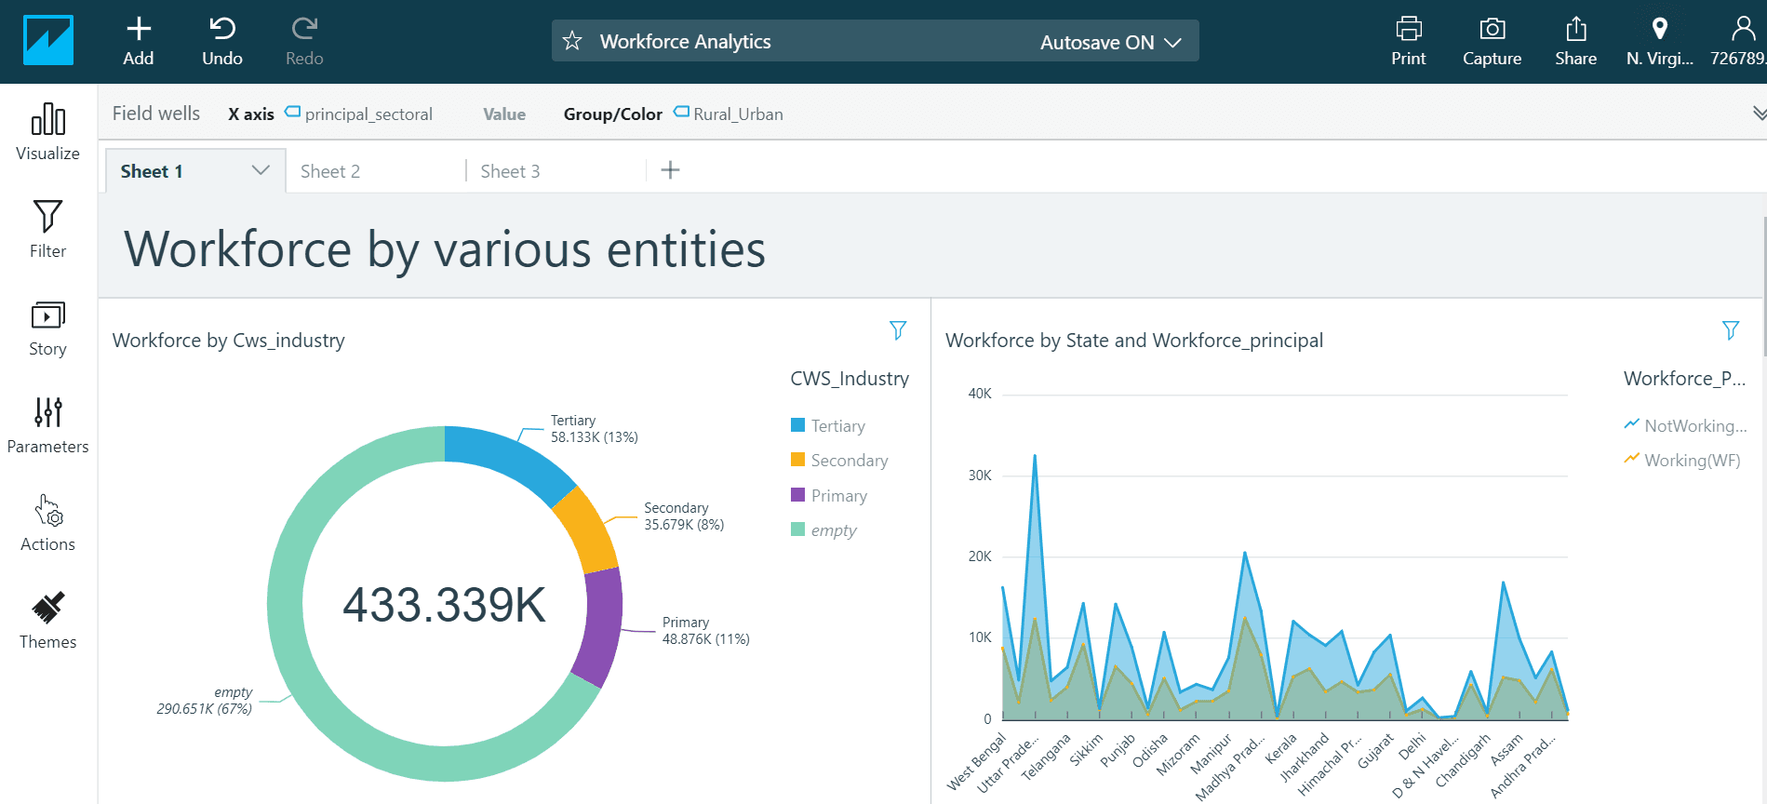Expand the field wells panel chevron
The image size is (1767, 804).
[1758, 114]
